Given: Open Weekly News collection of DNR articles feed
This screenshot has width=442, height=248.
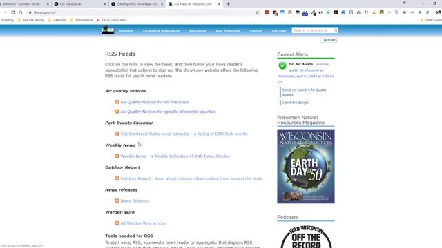Looking at the screenshot, I should click(175, 156).
